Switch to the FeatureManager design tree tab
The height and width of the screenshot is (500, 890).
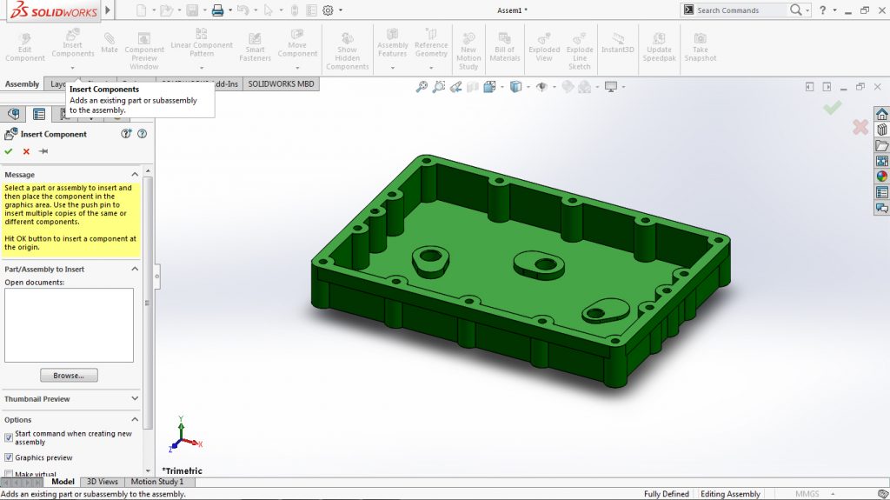point(14,114)
